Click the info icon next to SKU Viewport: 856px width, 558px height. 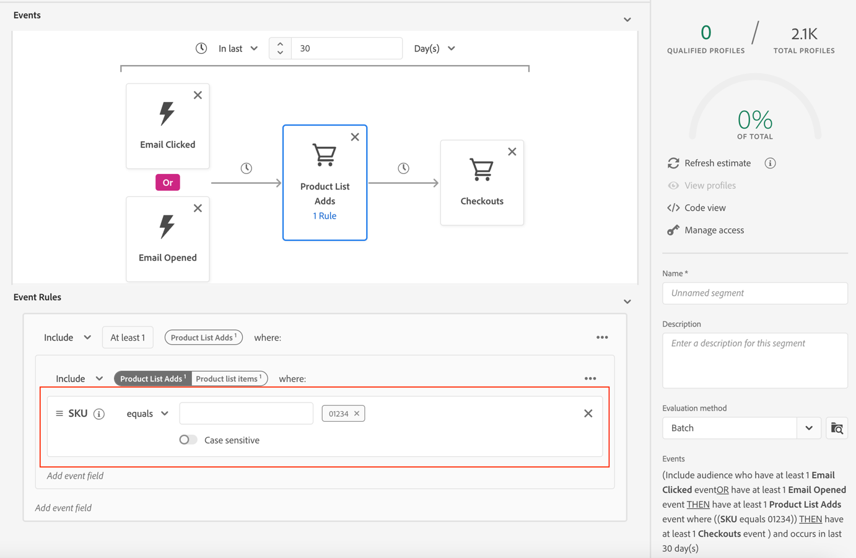click(x=99, y=413)
